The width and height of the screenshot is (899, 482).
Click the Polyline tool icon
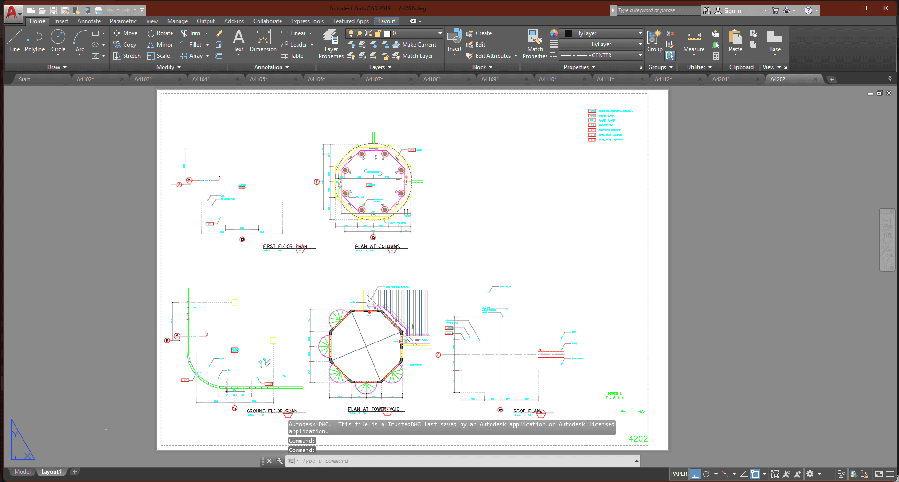pyautogui.click(x=35, y=40)
